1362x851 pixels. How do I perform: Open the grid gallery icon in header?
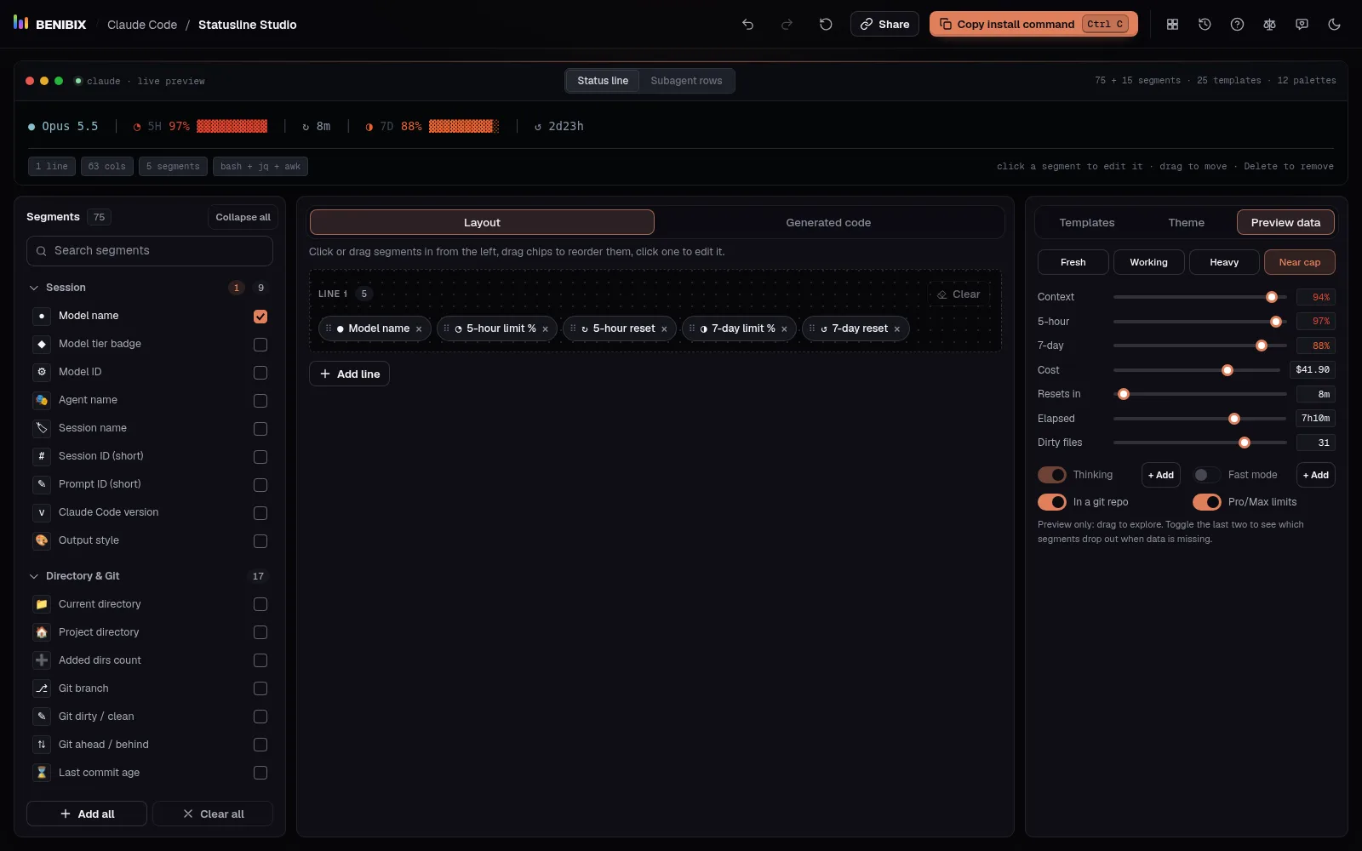[1172, 25]
